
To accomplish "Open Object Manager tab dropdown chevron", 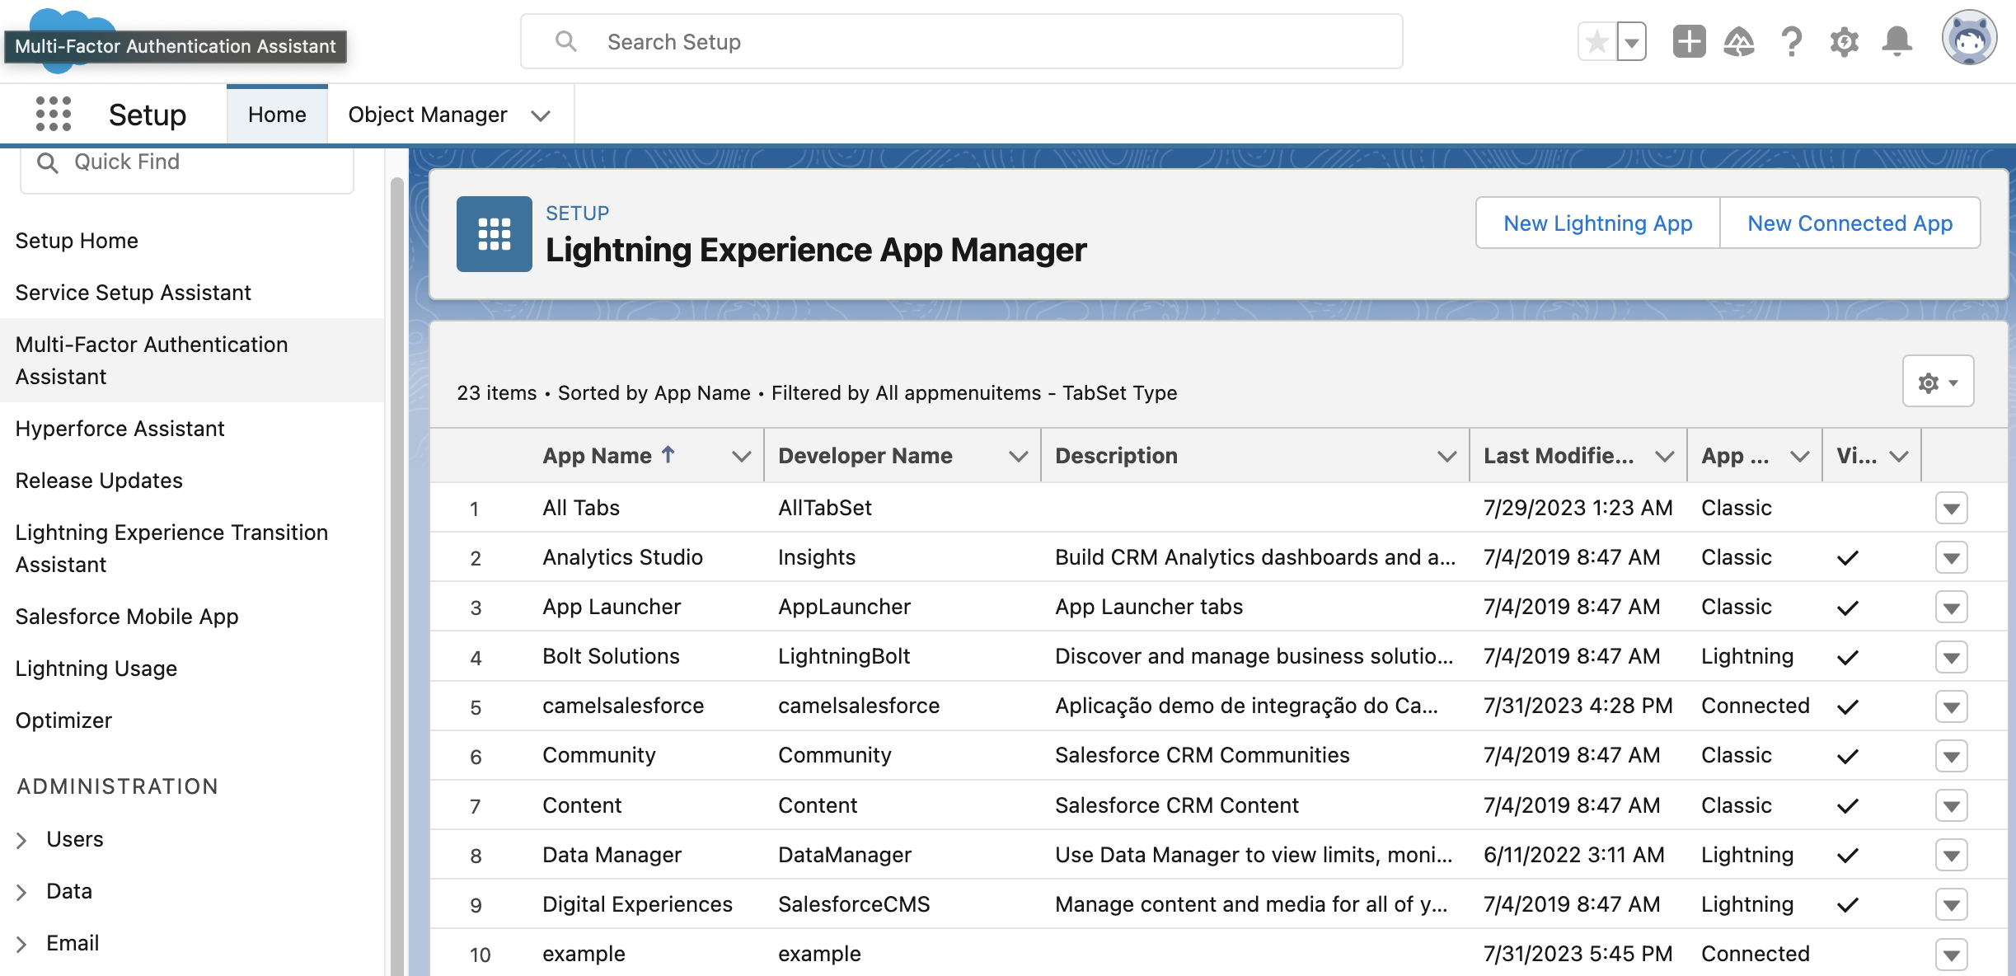I will click(541, 115).
